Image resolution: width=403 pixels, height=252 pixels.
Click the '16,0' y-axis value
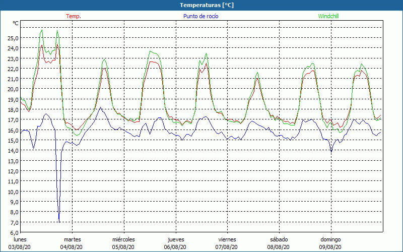13,130
